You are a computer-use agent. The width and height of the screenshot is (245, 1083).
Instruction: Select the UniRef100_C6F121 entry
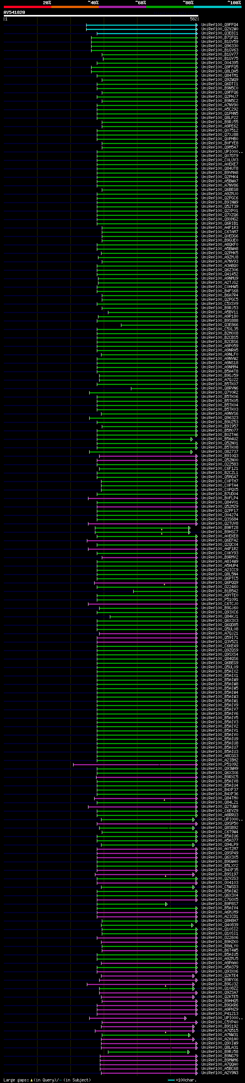pyautogui.click(x=219, y=468)
